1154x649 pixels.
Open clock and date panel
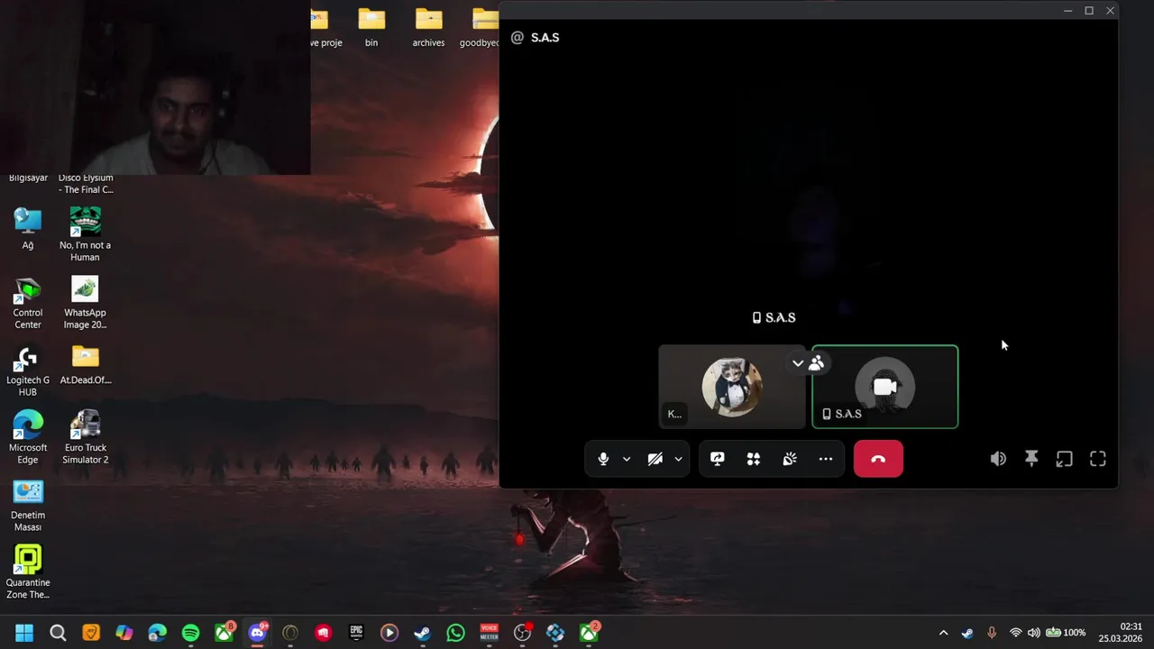click(1120, 633)
